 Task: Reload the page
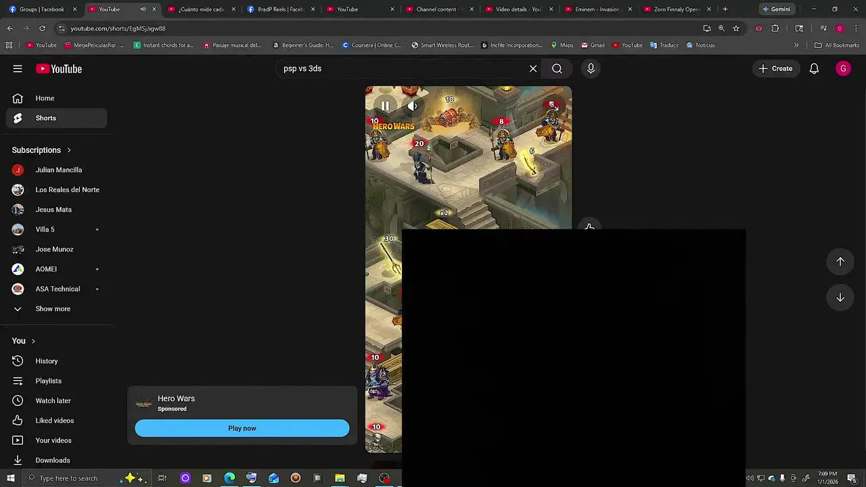click(42, 28)
